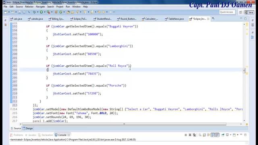Switch to the Eclipse_PoS... editor tab

click(x=79, y=19)
